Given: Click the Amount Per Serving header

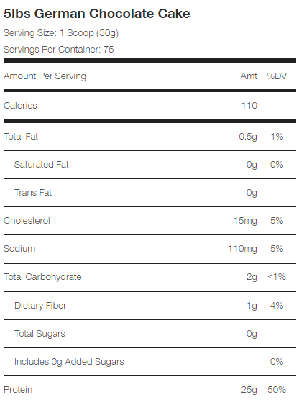Looking at the screenshot, I should click(x=45, y=76).
